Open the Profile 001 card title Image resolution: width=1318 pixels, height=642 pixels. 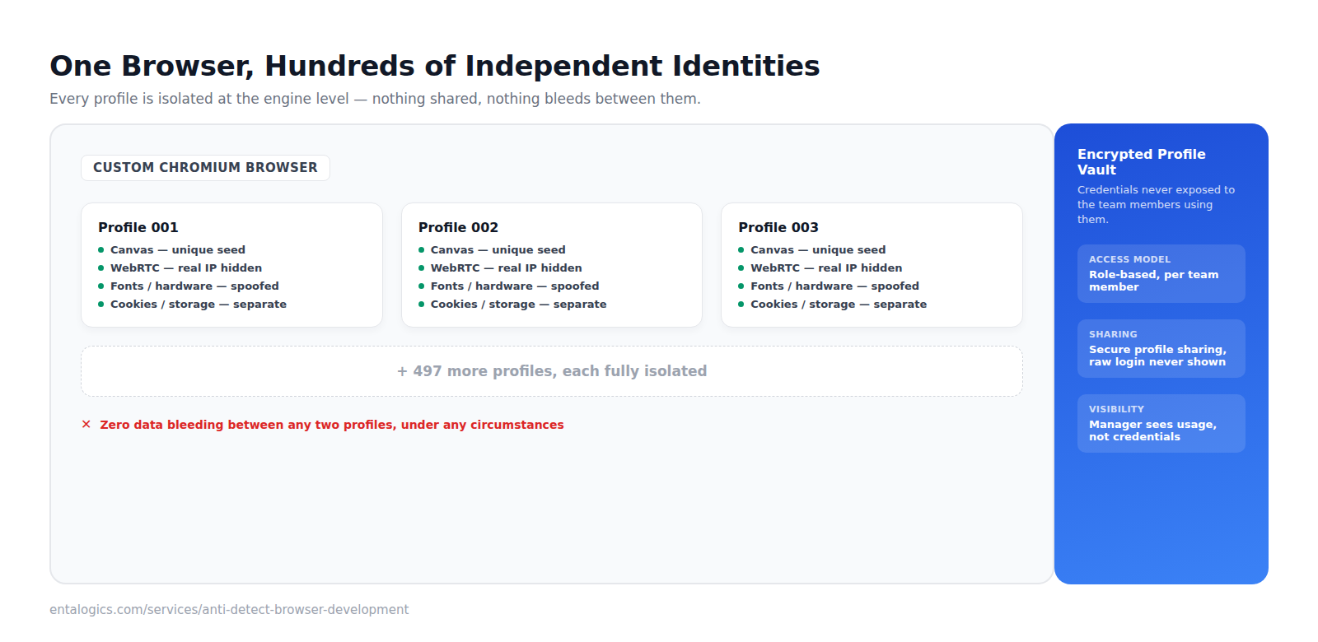[x=138, y=227]
